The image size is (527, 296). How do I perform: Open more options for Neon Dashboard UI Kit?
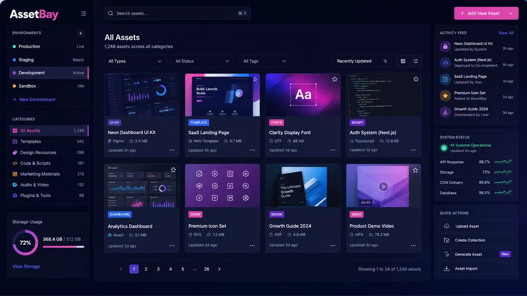pos(172,150)
